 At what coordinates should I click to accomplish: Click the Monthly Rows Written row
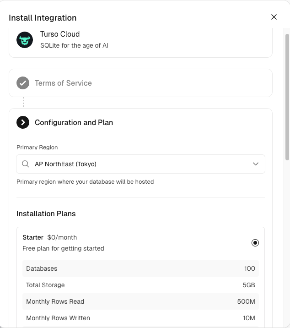pos(140,318)
